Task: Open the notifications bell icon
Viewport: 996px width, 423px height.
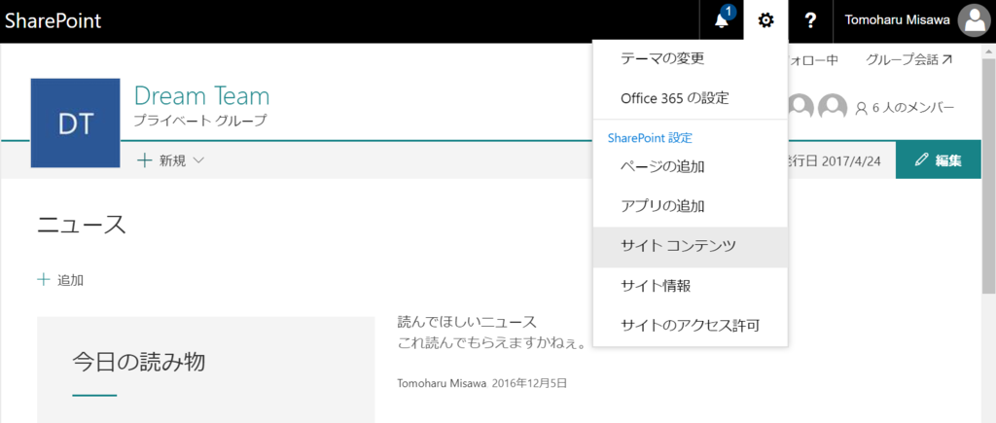Action: tap(722, 21)
